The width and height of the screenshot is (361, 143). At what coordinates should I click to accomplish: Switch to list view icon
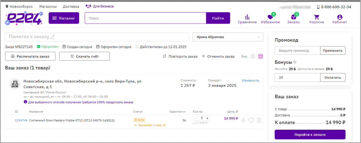(x=253, y=56)
